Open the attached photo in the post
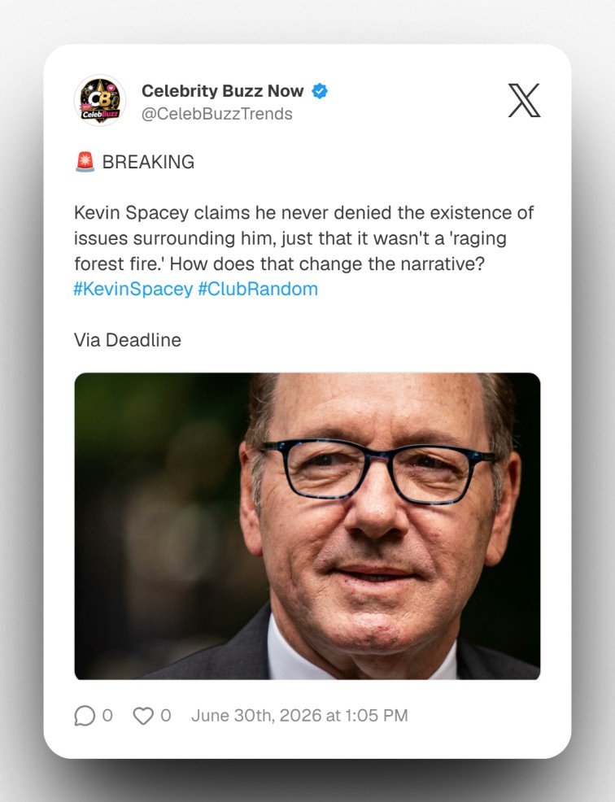The width and height of the screenshot is (615, 802). 307,526
